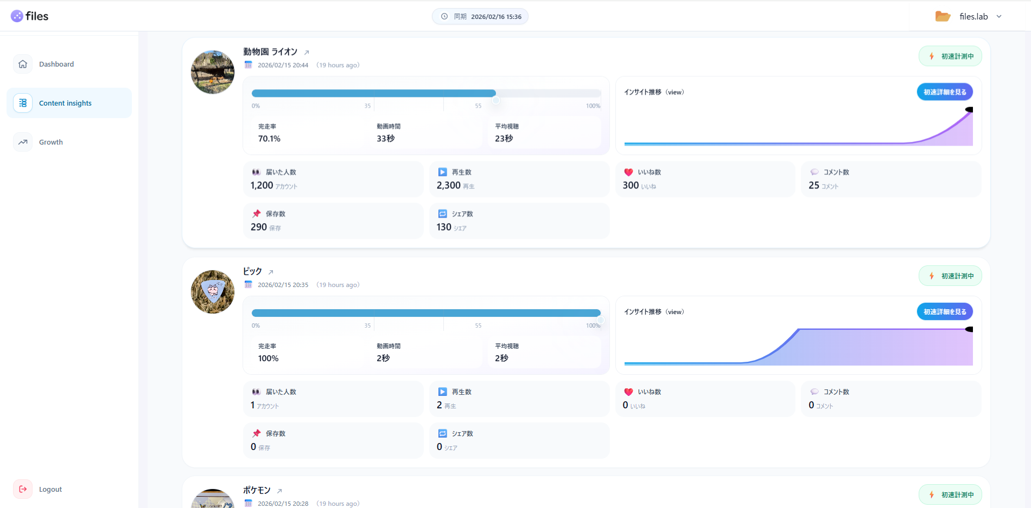Click 初速詳細を見る button for ピック
The height and width of the screenshot is (508, 1031).
tap(944, 312)
